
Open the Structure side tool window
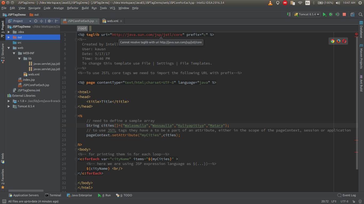click(x=3, y=53)
